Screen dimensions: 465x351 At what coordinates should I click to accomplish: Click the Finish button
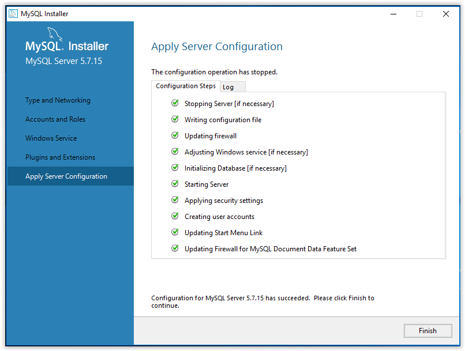coord(427,331)
